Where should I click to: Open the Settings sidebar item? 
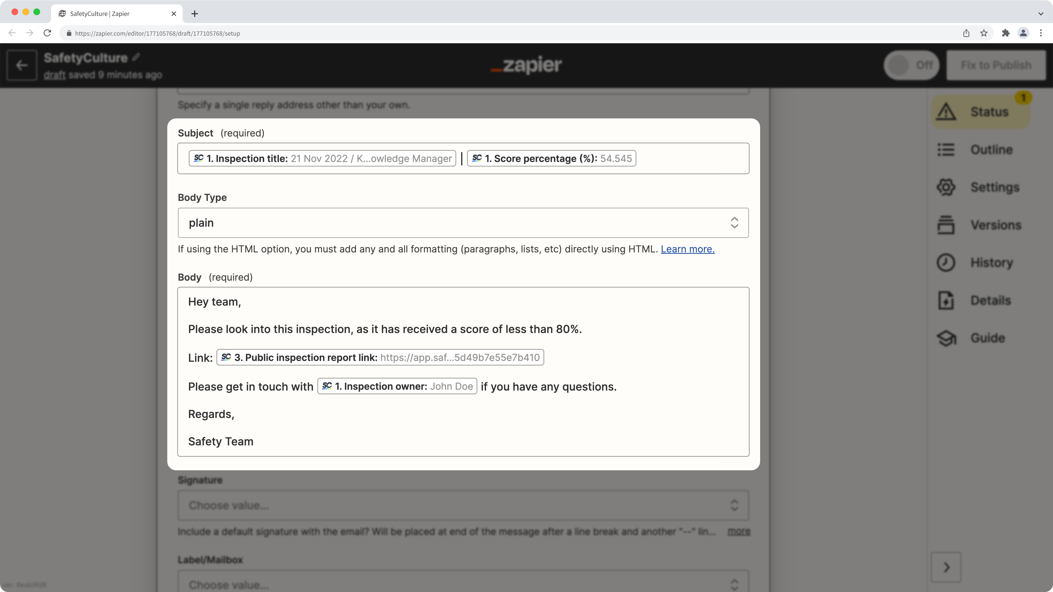pos(978,187)
